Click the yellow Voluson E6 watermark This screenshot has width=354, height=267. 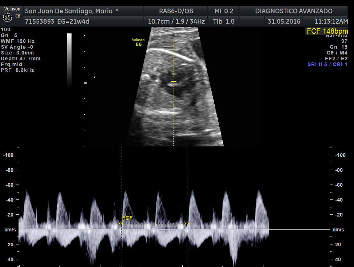(x=138, y=42)
